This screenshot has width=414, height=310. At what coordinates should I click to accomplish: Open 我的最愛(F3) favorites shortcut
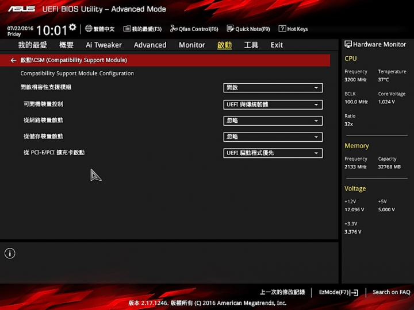coord(143,29)
